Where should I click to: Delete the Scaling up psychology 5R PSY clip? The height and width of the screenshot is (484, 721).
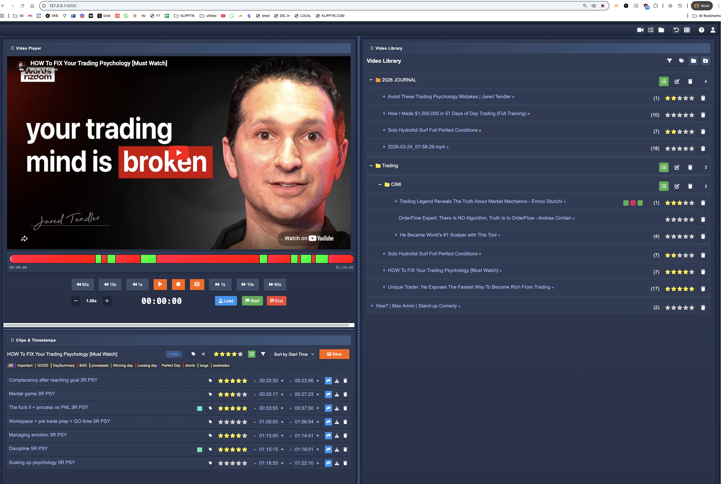click(x=345, y=463)
